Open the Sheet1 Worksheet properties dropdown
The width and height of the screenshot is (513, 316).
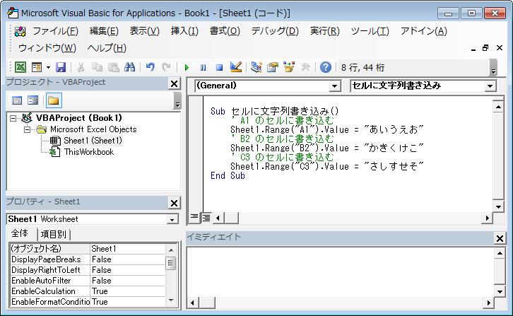[x=172, y=219]
